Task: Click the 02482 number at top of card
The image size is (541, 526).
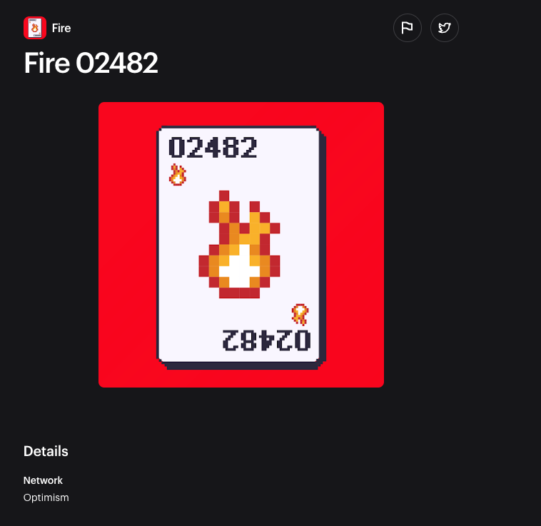Action: pyautogui.click(x=213, y=147)
